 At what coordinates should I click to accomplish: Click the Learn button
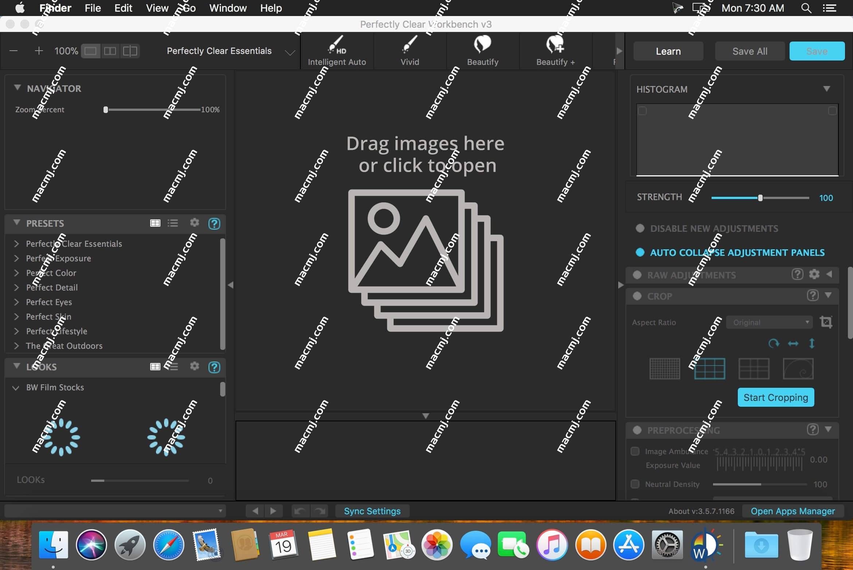pos(668,50)
